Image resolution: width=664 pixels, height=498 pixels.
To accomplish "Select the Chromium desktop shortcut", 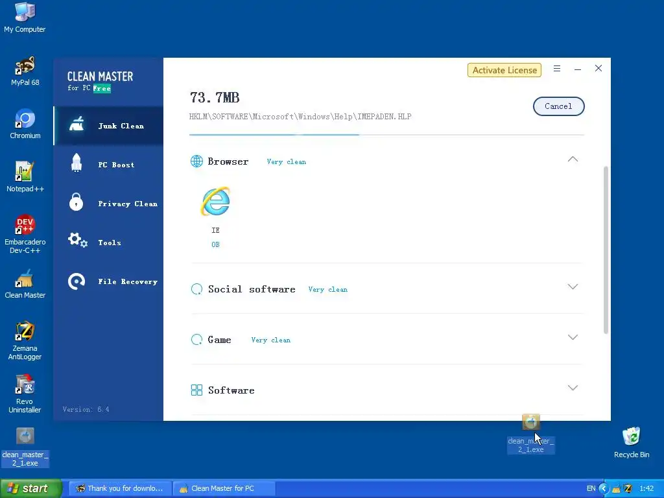I will (25, 124).
